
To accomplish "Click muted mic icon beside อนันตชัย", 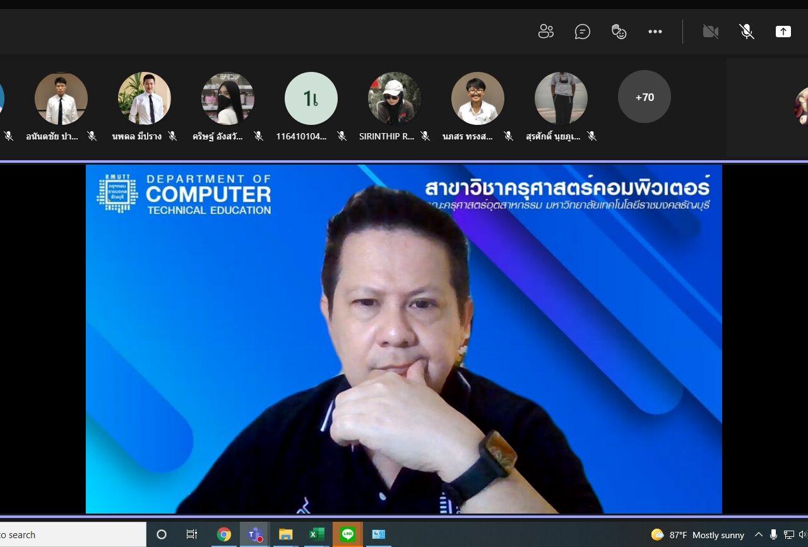I will point(92,136).
